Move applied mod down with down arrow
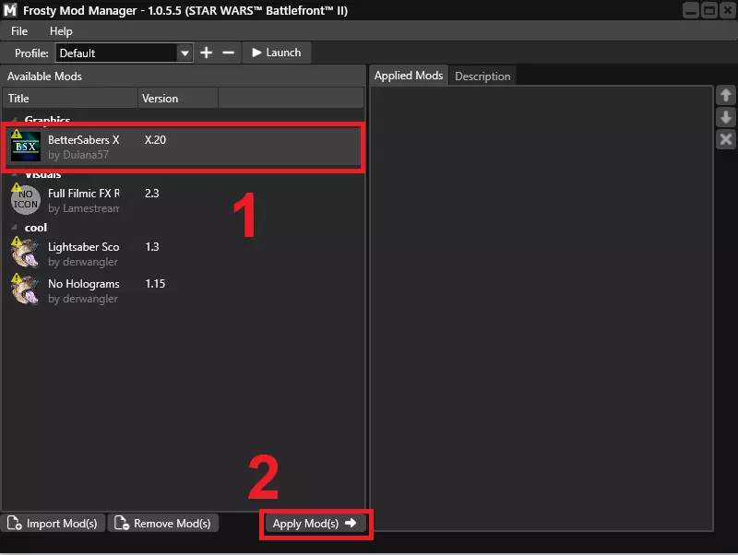738x555 pixels. tap(726, 117)
